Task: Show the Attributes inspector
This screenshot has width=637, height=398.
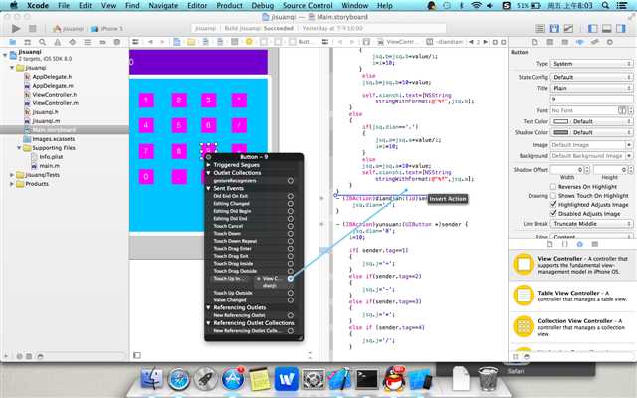Action: click(579, 42)
